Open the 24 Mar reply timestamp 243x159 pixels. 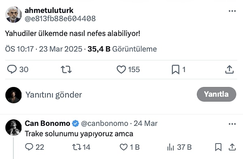(x=145, y=123)
